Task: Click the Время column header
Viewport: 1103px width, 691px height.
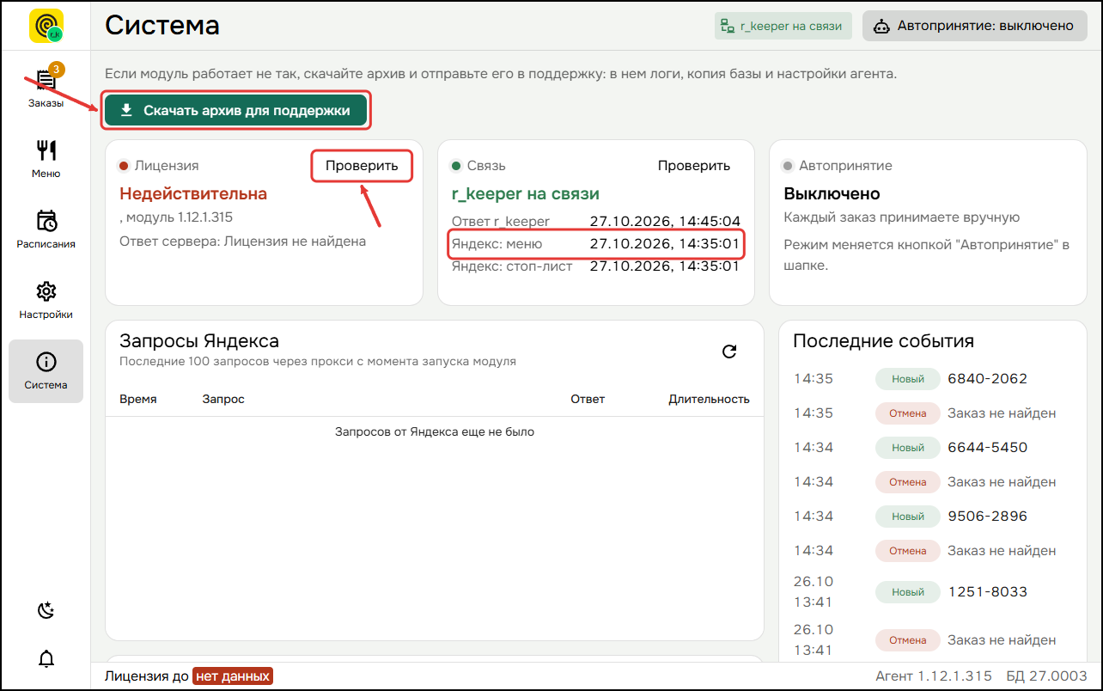Action: pos(138,399)
